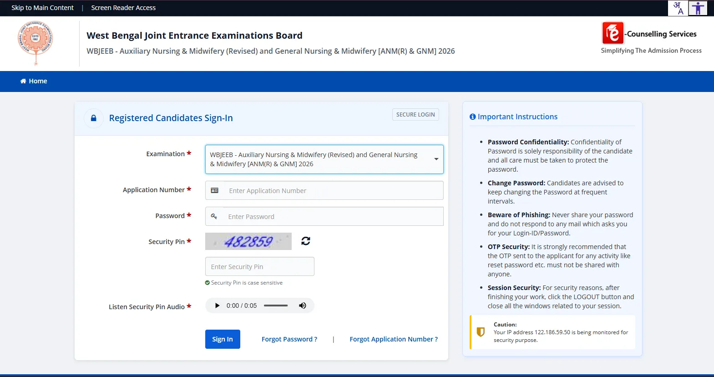Click the Sign In button
This screenshot has width=714, height=377.
(223, 339)
